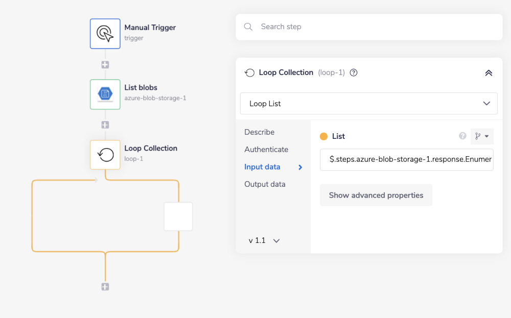The width and height of the screenshot is (511, 318).
Task: Focus the Search step field
Action: click(x=376, y=27)
